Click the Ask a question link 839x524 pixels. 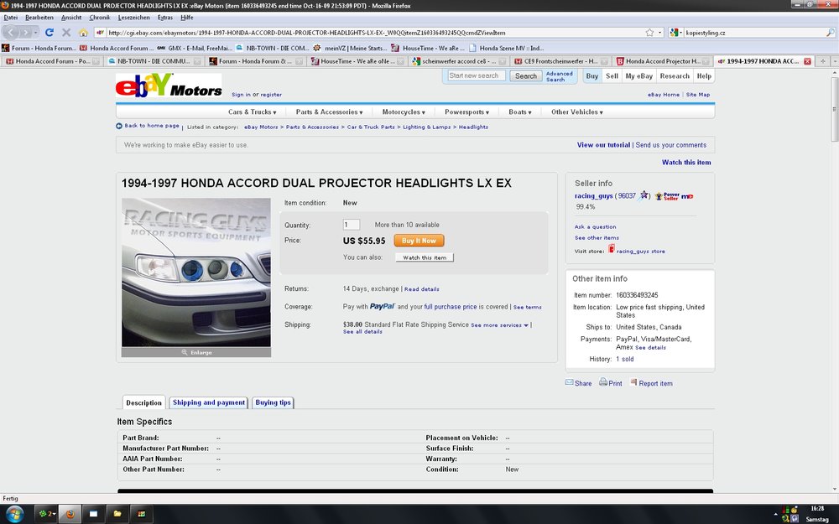[x=595, y=226]
